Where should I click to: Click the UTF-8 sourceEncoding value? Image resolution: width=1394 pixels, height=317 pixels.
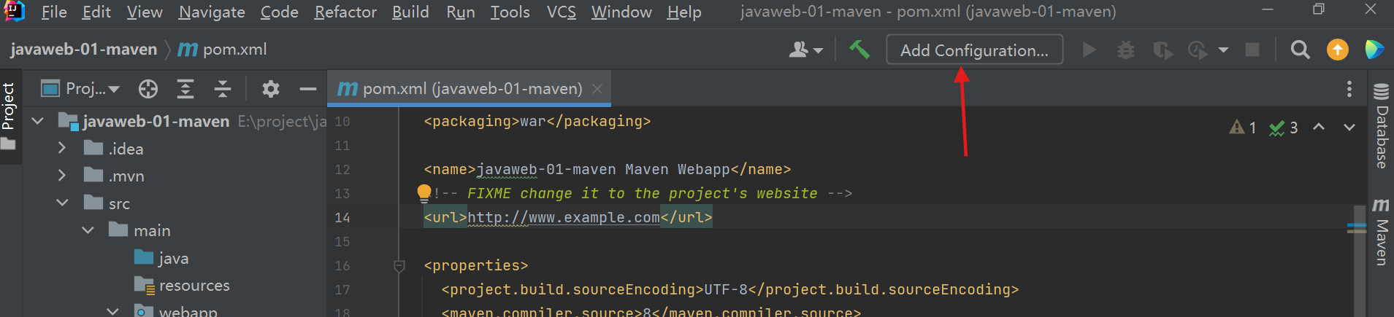(x=726, y=289)
